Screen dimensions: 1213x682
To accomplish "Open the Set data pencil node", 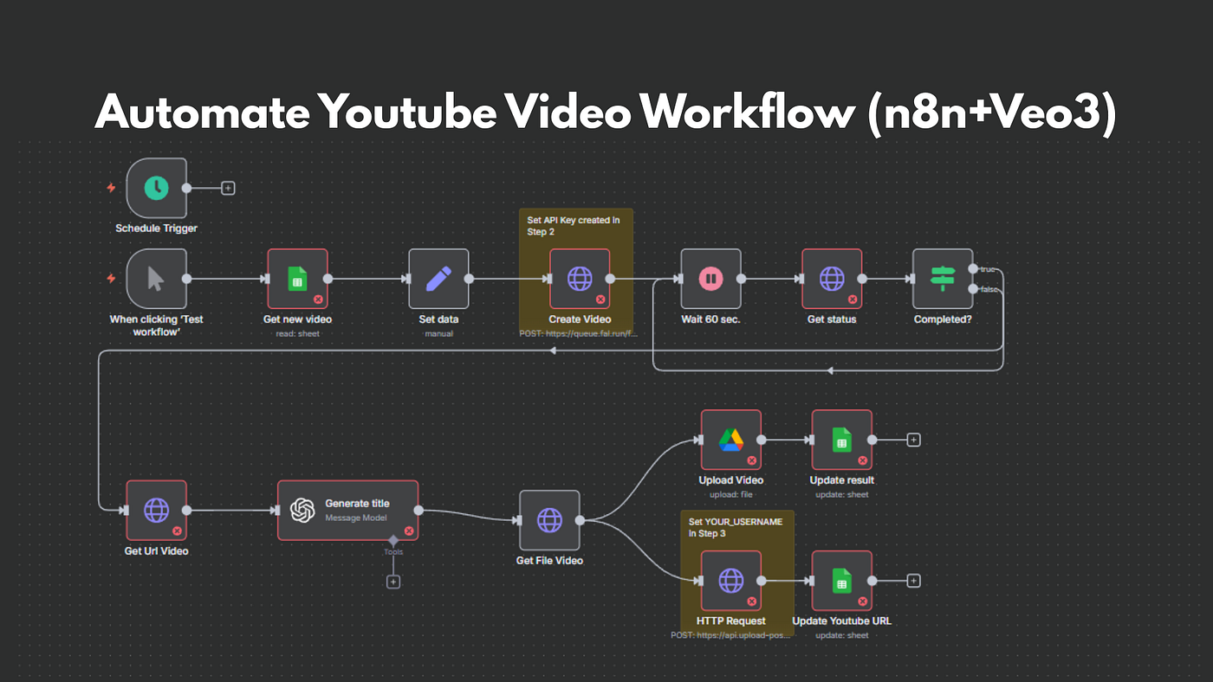I will pos(438,280).
